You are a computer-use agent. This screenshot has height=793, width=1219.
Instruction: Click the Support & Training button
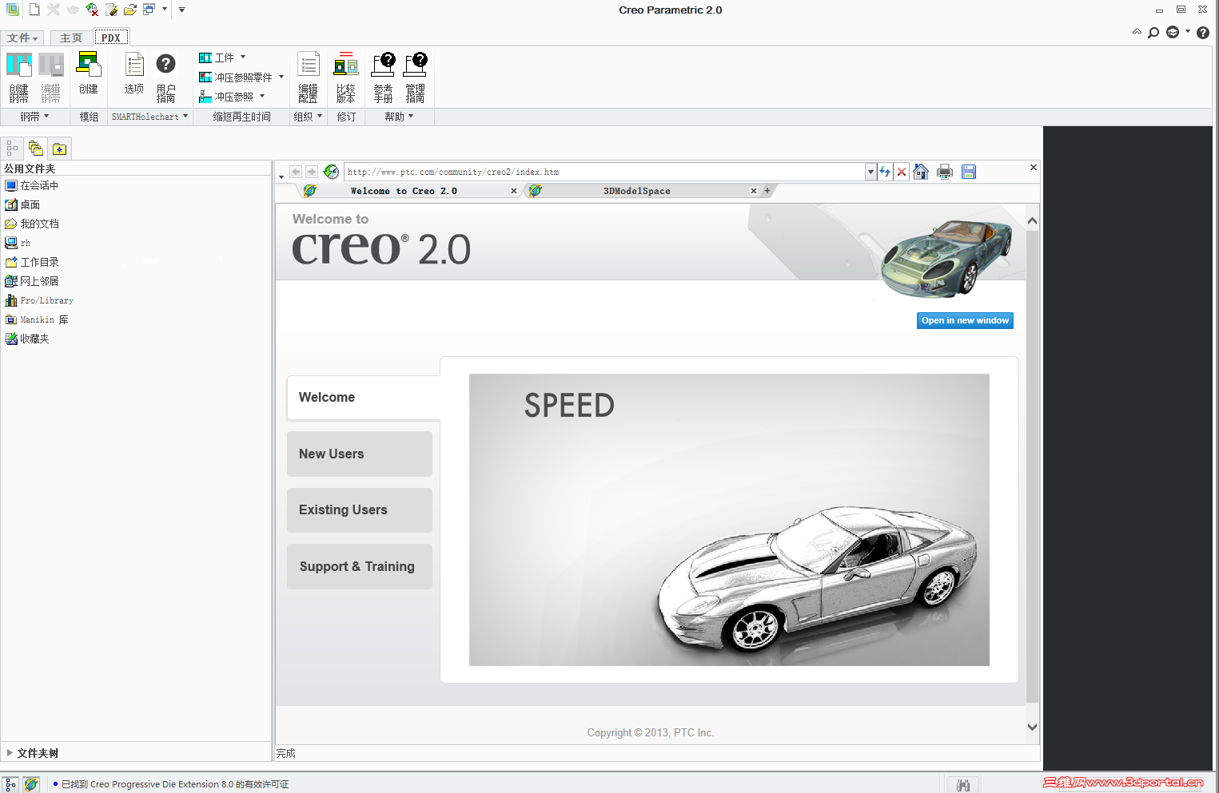tap(360, 566)
